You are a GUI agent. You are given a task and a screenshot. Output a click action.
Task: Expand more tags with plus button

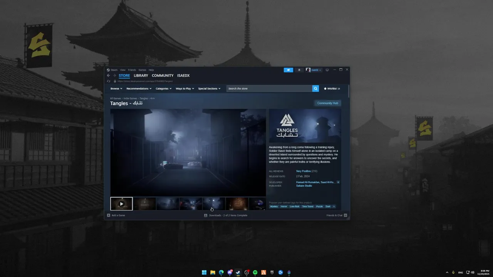pyautogui.click(x=334, y=206)
